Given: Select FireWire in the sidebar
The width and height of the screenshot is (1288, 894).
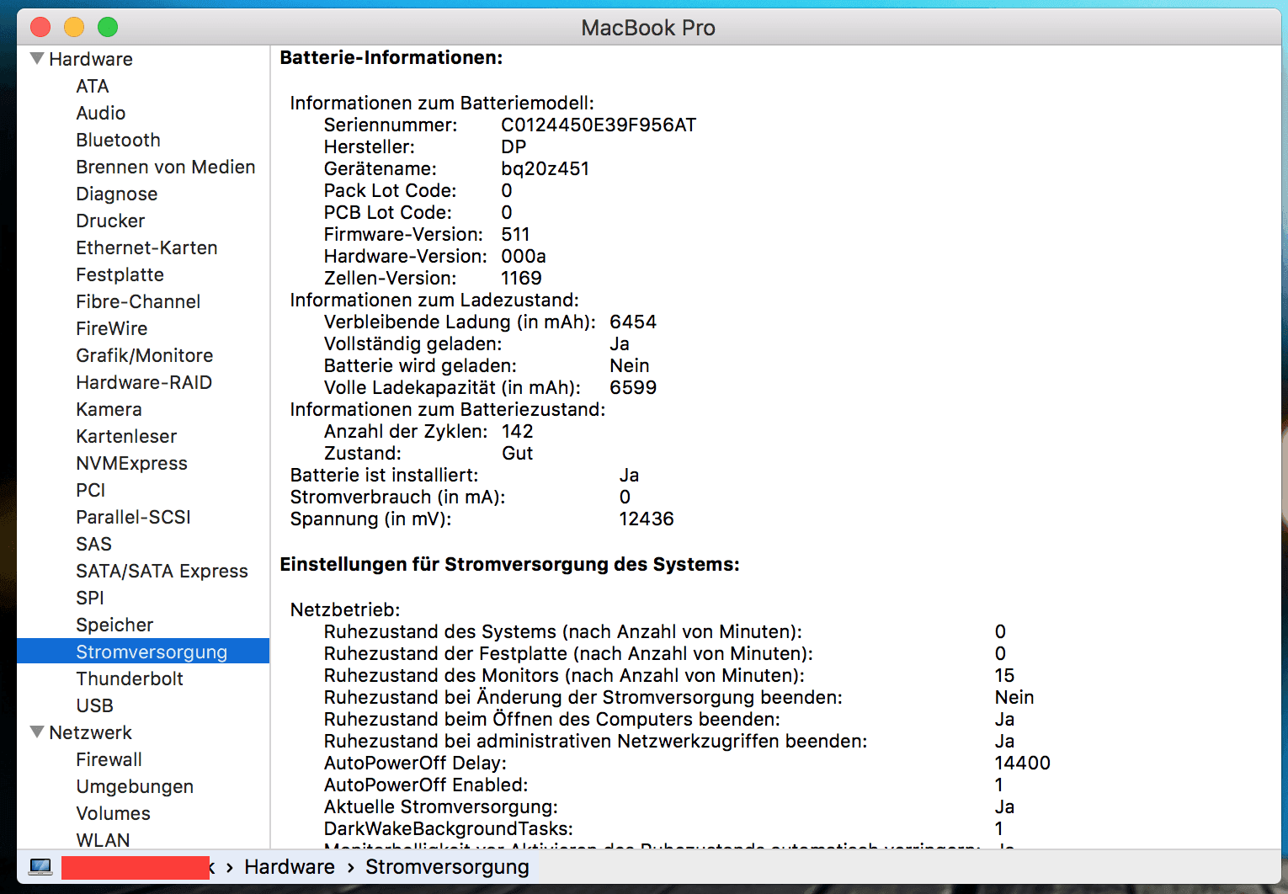Looking at the screenshot, I should pyautogui.click(x=112, y=328).
